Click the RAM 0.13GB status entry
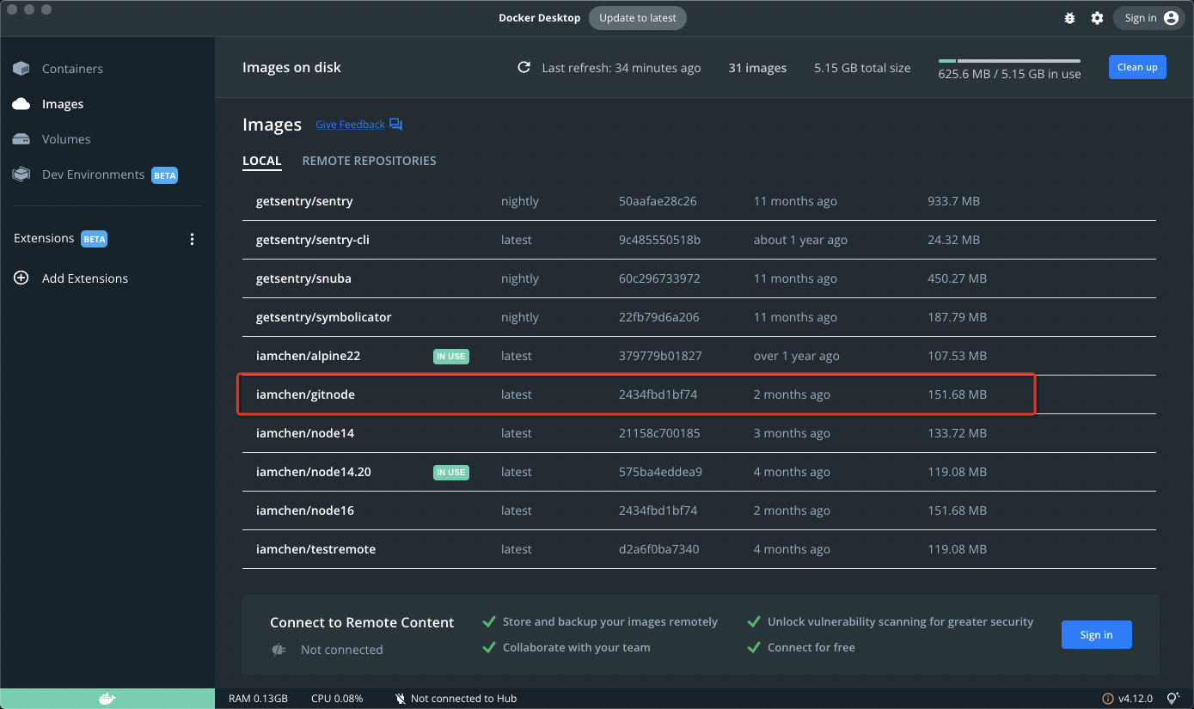 point(258,699)
